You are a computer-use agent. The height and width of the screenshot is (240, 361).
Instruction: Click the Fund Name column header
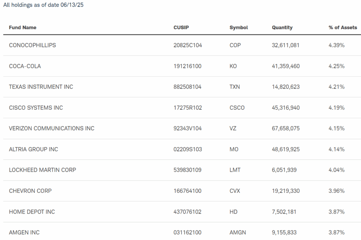23,27
